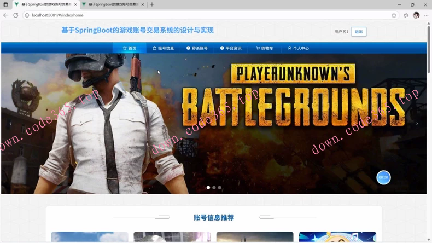Maximize or restore browser window

[412, 5]
